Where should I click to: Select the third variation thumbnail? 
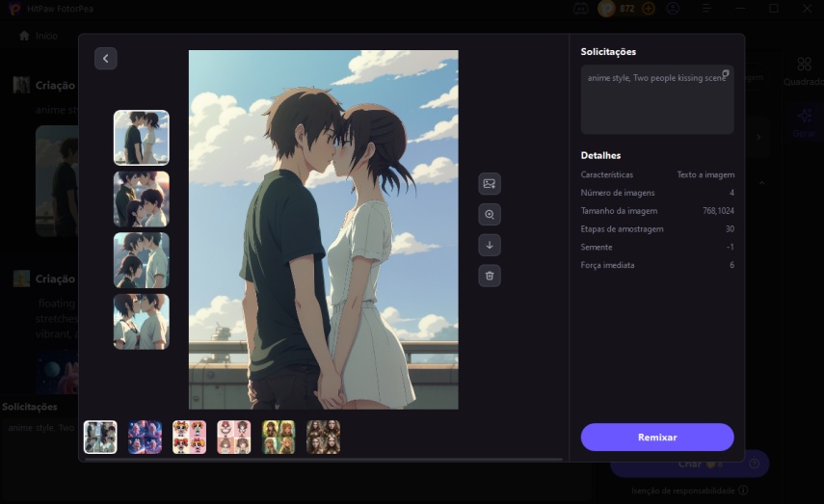point(141,260)
